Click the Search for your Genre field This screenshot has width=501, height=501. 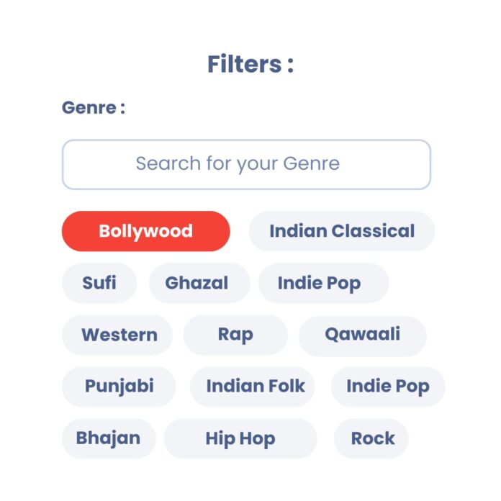[x=246, y=164]
